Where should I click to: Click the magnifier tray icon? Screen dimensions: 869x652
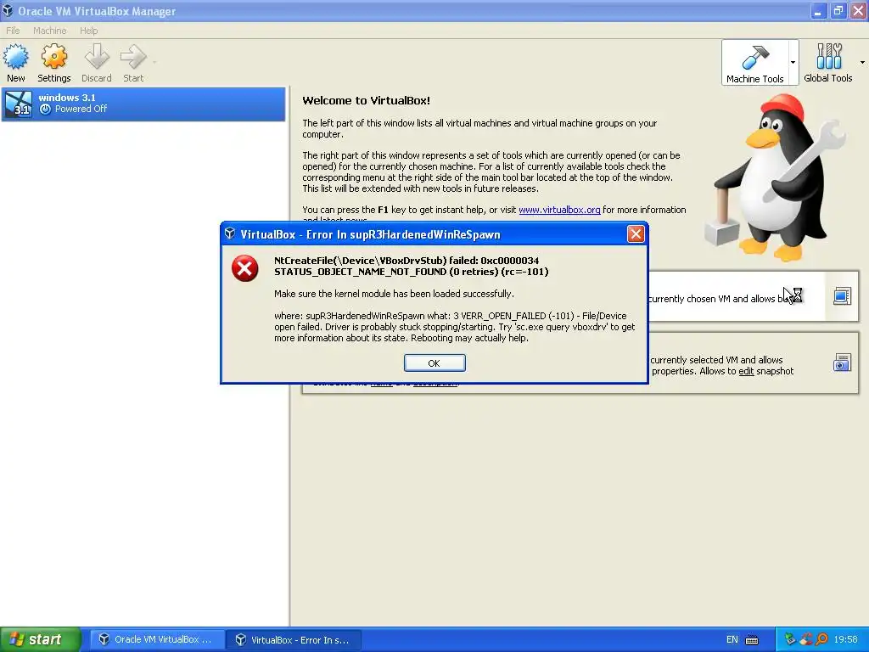click(x=821, y=639)
